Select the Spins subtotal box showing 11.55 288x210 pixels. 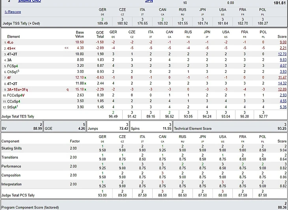click(x=151, y=129)
